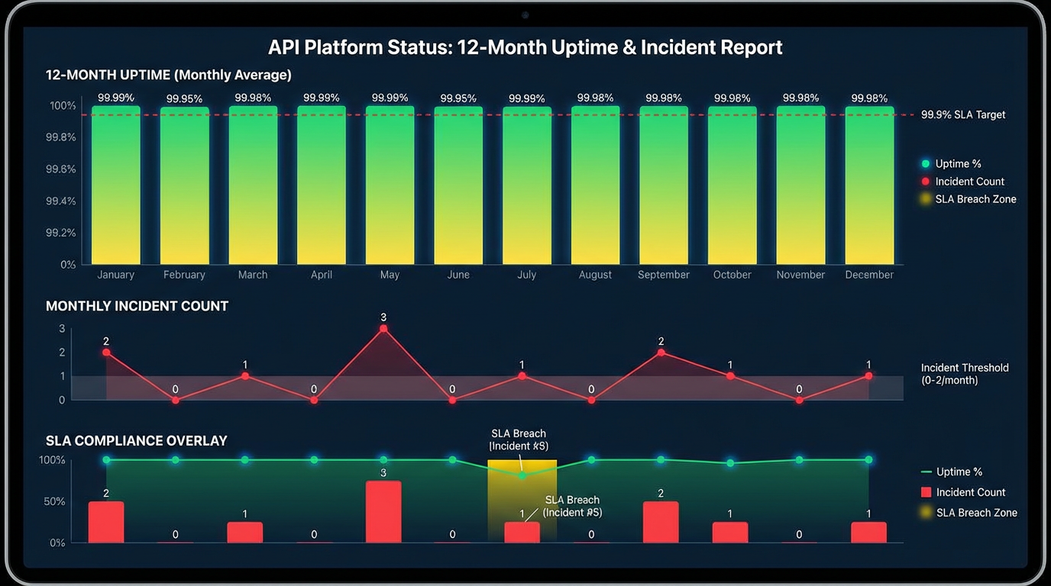The width and height of the screenshot is (1051, 586).
Task: Select the August month axis label
Action: 595,275
